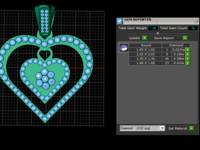Screen dimensions: 200x150
Task: Click the 0.41tw weight cell
Action: coord(179,63)
